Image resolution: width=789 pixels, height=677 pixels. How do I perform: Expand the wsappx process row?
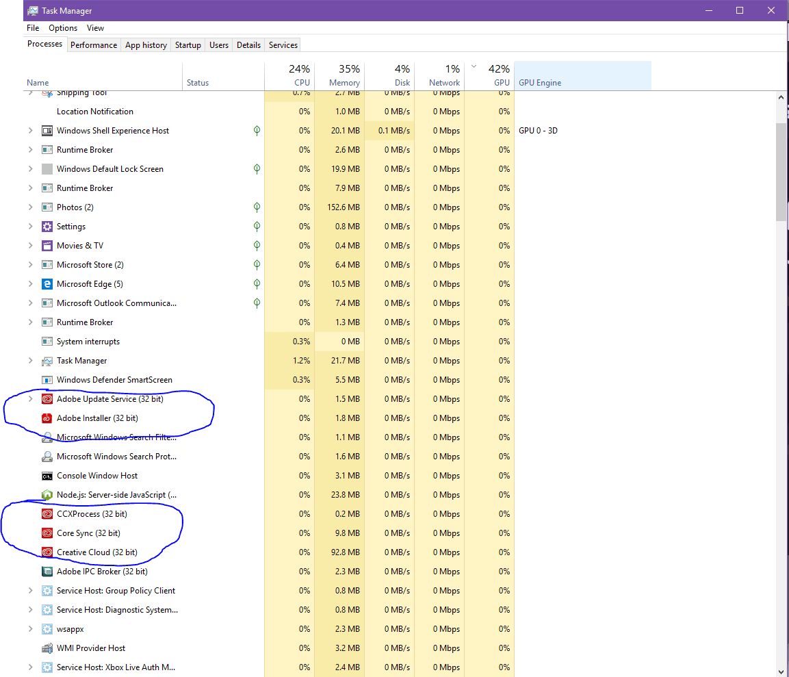coord(31,629)
